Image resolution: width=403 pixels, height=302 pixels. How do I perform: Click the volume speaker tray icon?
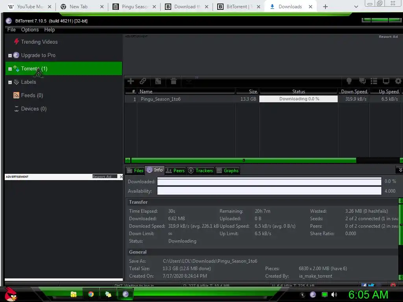tap(334, 295)
